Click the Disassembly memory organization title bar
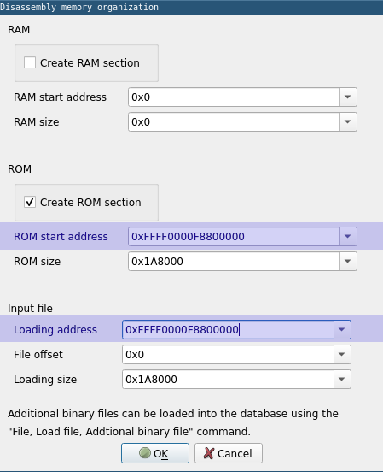 tap(191, 7)
